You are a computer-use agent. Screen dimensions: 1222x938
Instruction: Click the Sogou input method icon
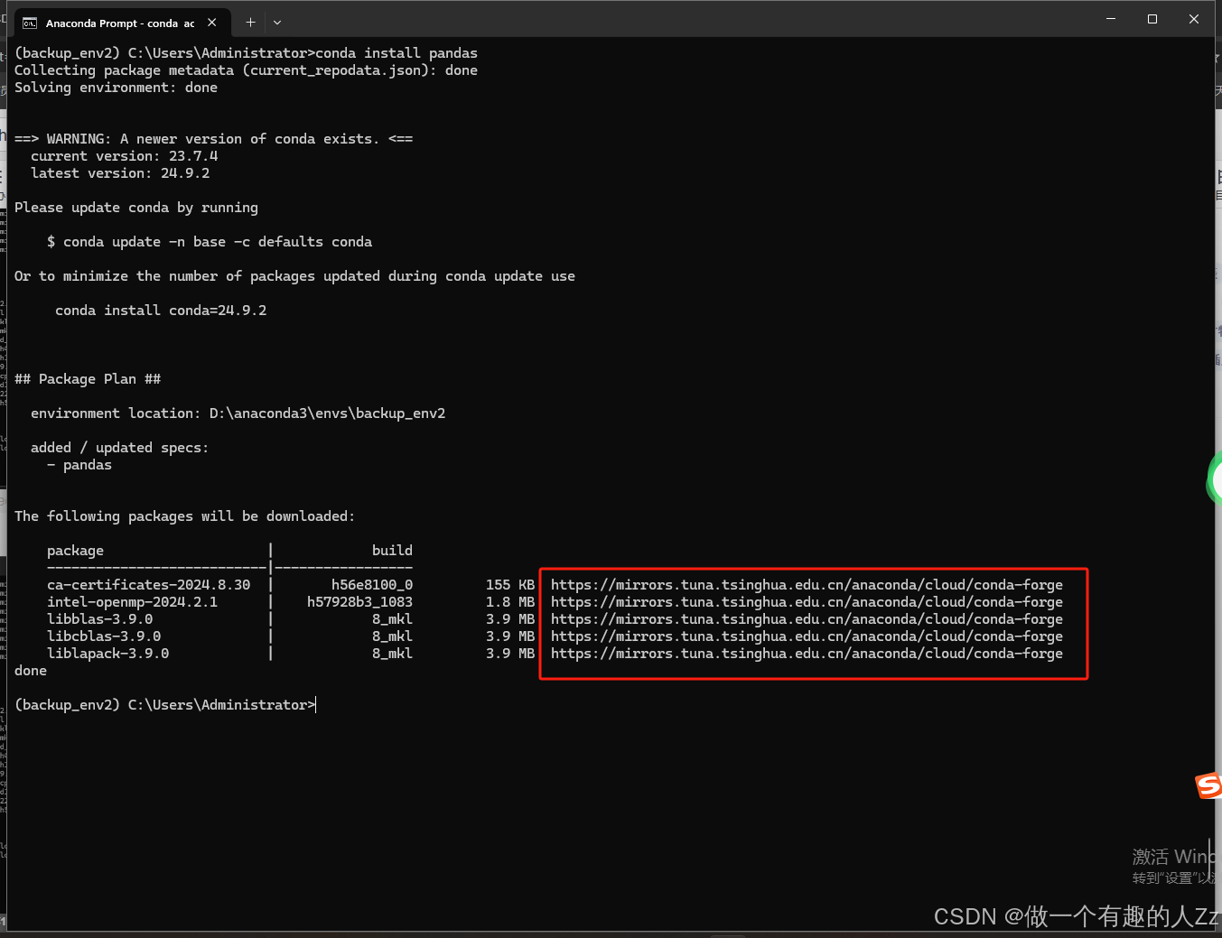click(x=1208, y=785)
